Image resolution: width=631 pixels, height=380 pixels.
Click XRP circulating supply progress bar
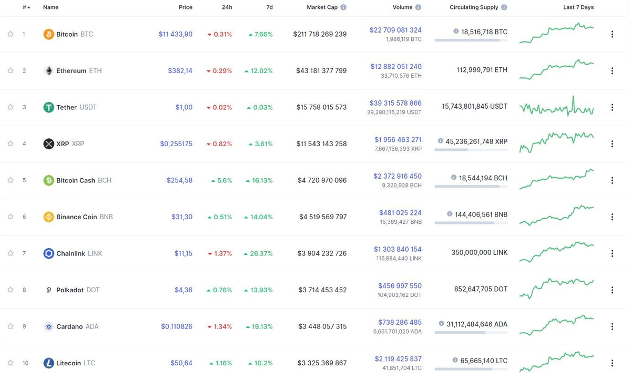[471, 150]
